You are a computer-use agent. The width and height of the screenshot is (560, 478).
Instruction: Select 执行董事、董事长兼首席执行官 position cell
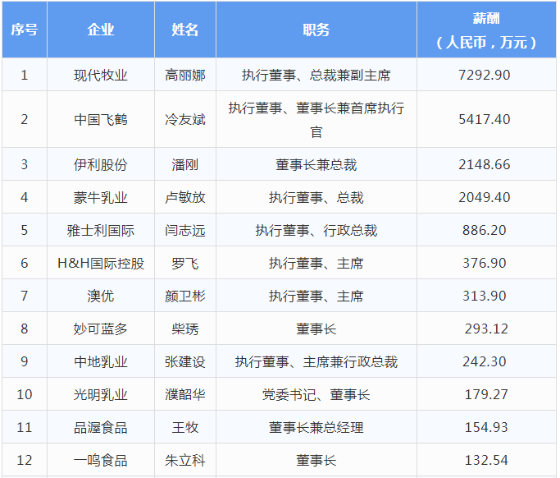316,119
